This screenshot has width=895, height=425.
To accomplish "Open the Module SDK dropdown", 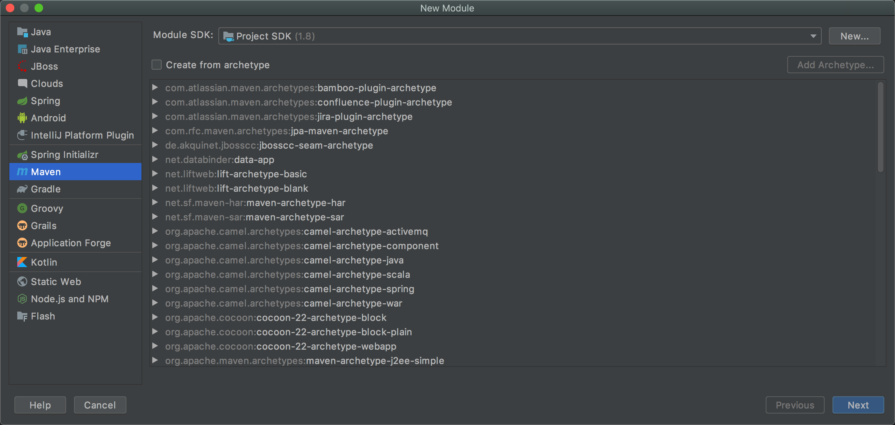I will (x=519, y=36).
